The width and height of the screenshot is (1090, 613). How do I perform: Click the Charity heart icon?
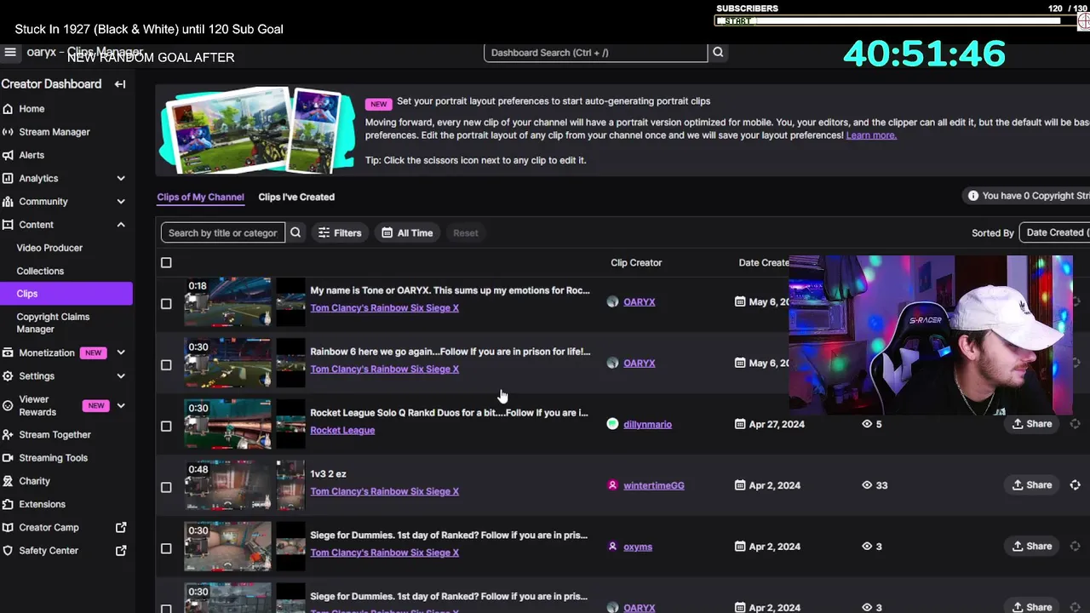tap(8, 481)
